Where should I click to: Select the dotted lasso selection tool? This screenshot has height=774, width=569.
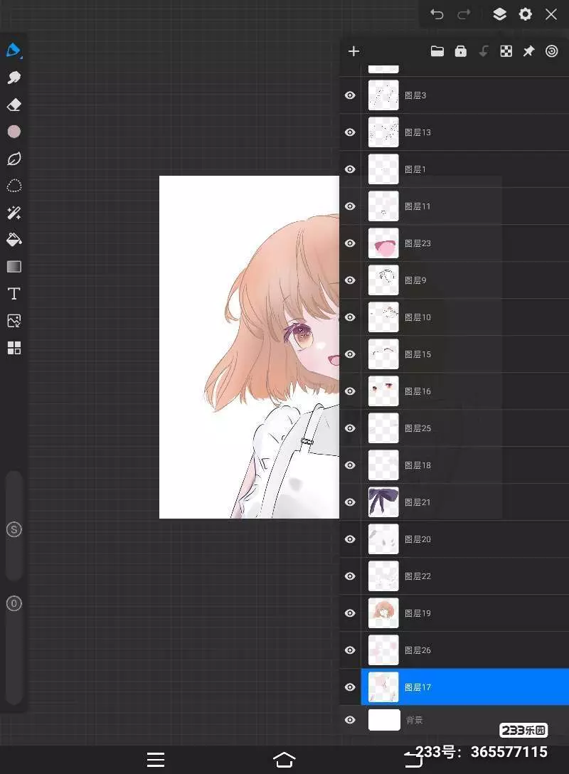14,186
